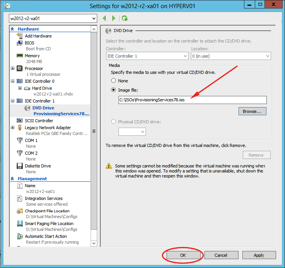285x268 pixels.
Task: Select the Checkpoint File Location item
Action: (47, 211)
